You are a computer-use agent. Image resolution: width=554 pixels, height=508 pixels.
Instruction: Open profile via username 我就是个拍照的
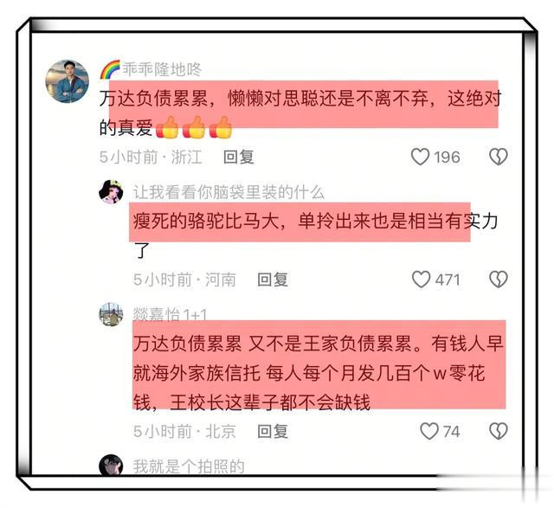(189, 466)
